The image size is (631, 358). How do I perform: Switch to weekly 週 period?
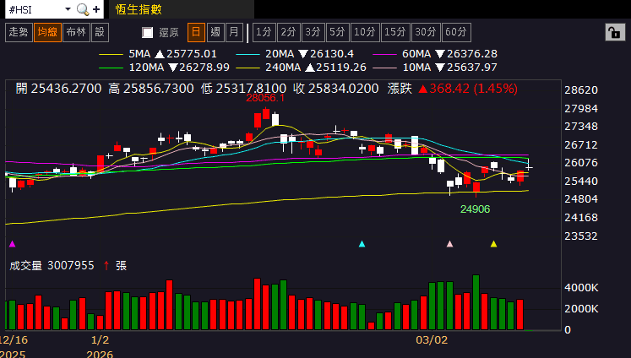pyautogui.click(x=215, y=32)
